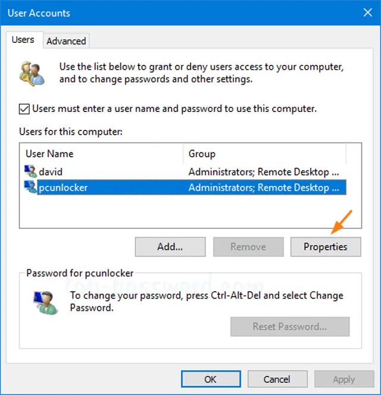Uncheck the 'Users must enter a user name' checkbox
This screenshot has width=381, height=395.
pyautogui.click(x=24, y=109)
